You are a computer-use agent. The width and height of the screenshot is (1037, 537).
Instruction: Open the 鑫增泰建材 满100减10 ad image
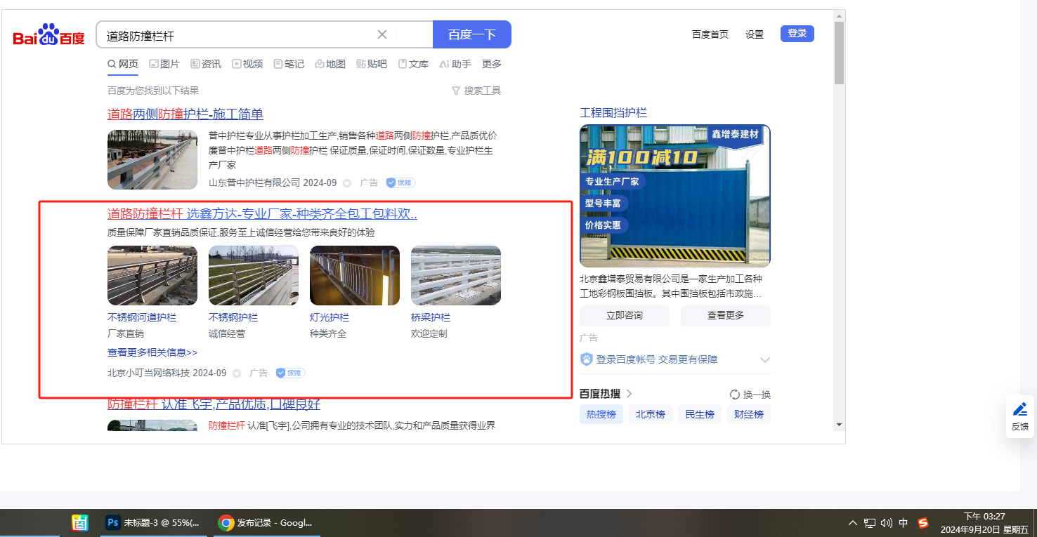[675, 196]
